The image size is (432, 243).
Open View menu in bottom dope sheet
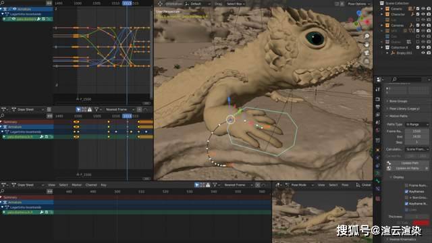click(51, 185)
